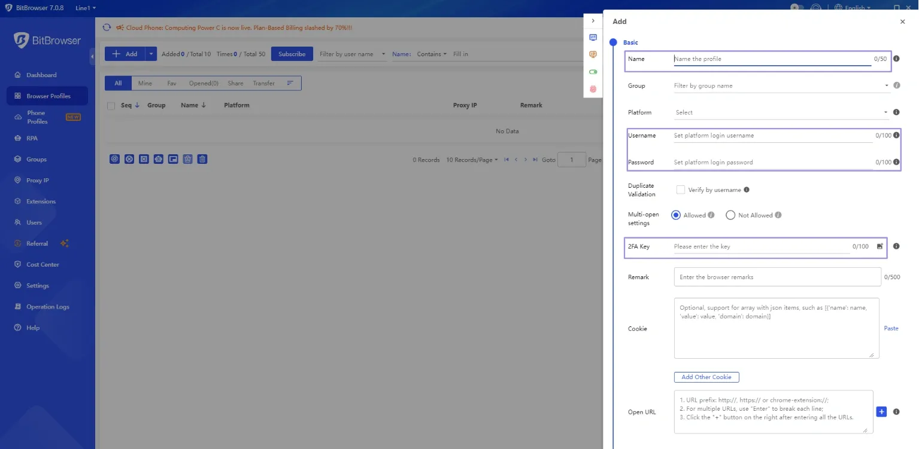Click the Remark input field

(x=777, y=277)
